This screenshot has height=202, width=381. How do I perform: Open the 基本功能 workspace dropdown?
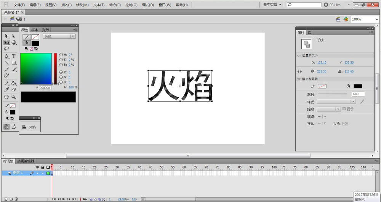pos(272,5)
